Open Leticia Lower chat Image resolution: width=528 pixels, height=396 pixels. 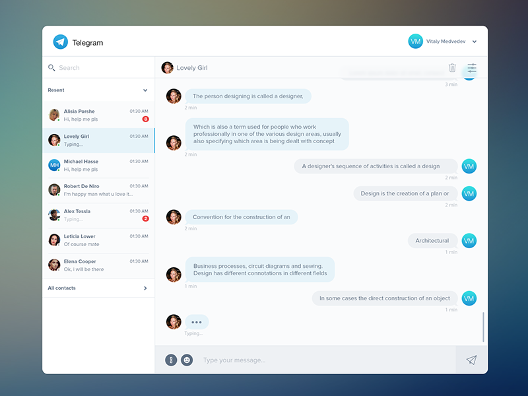point(99,240)
